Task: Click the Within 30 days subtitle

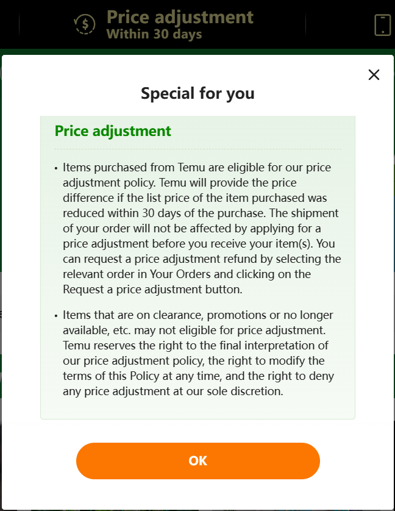Action: (154, 34)
